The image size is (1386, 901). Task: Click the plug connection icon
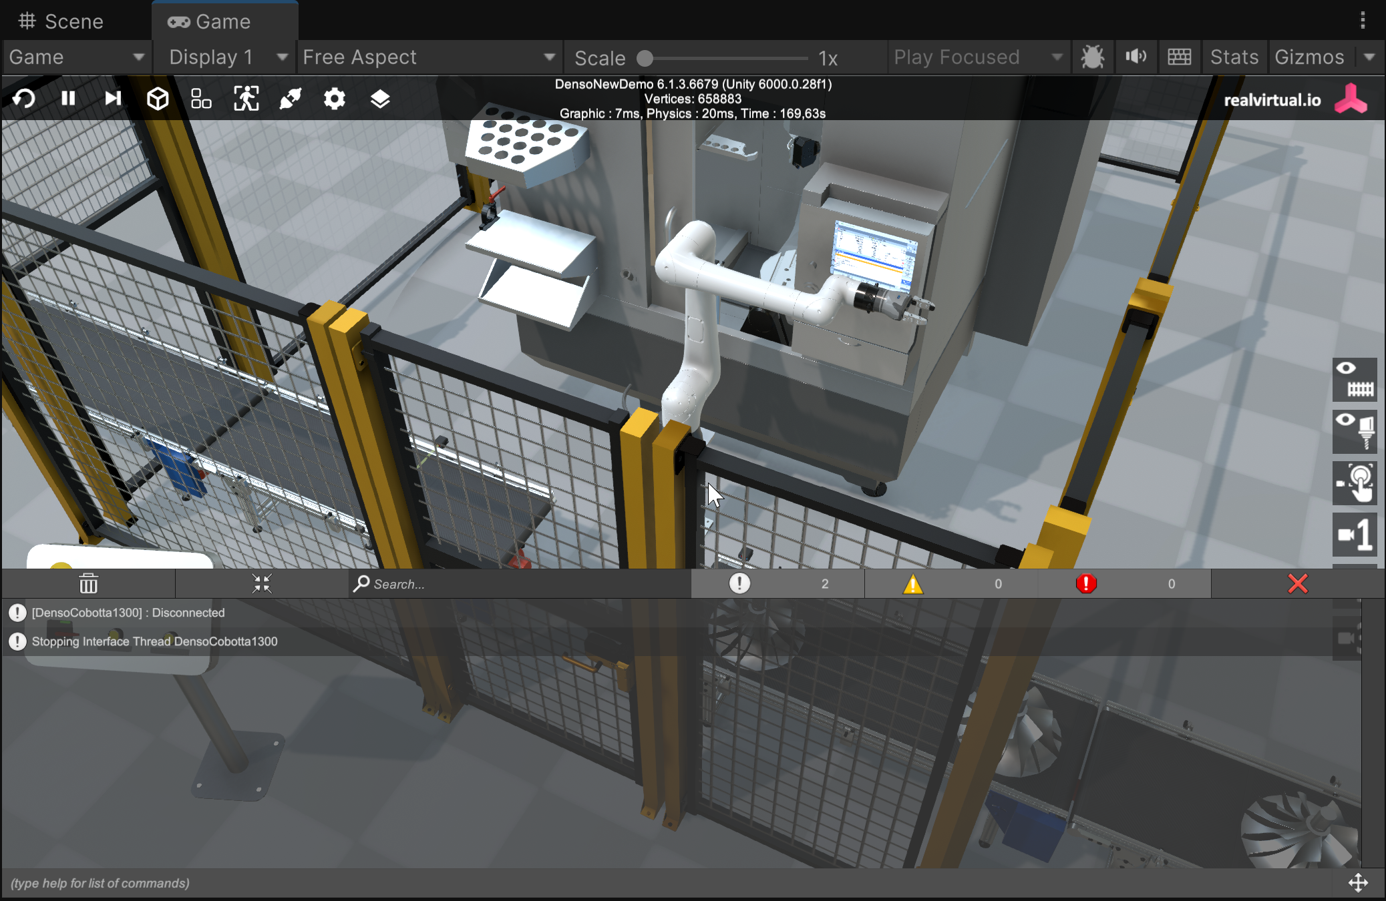(x=291, y=99)
